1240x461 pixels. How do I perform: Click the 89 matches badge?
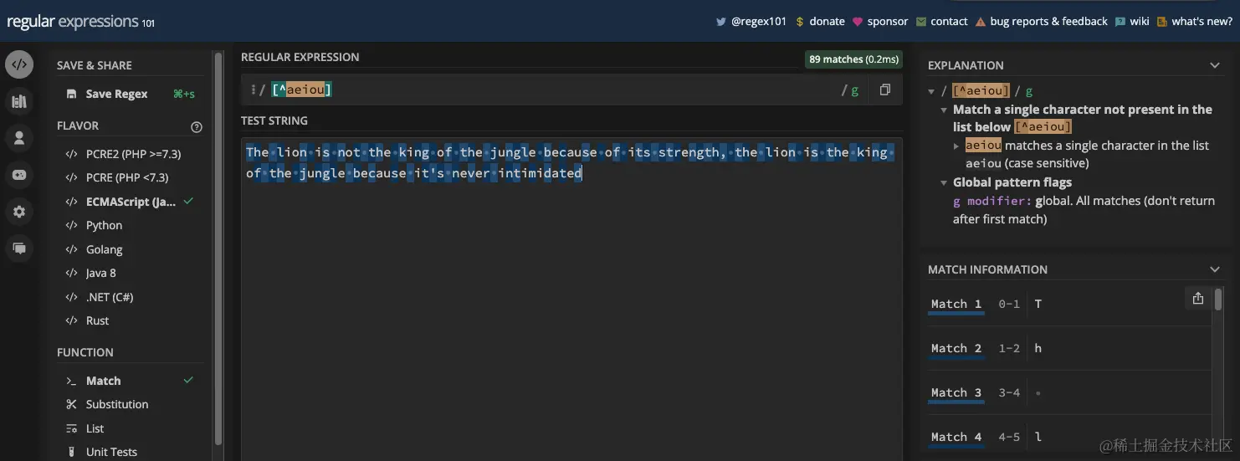(853, 59)
